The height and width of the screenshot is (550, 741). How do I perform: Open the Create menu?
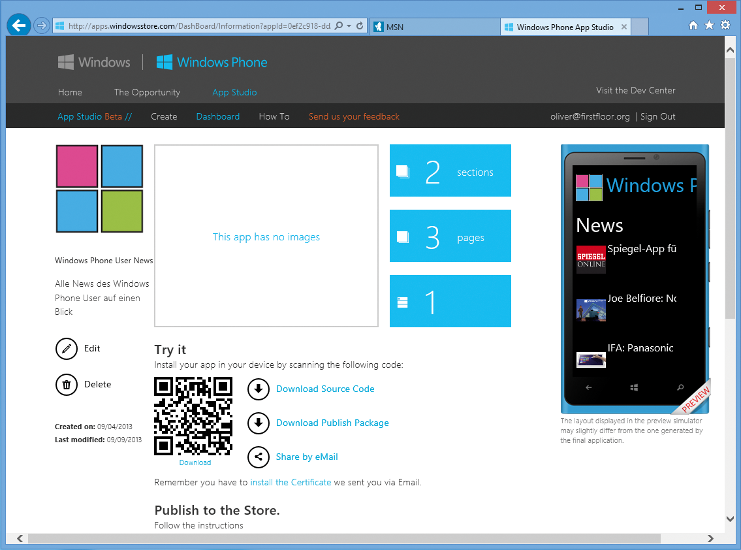164,116
